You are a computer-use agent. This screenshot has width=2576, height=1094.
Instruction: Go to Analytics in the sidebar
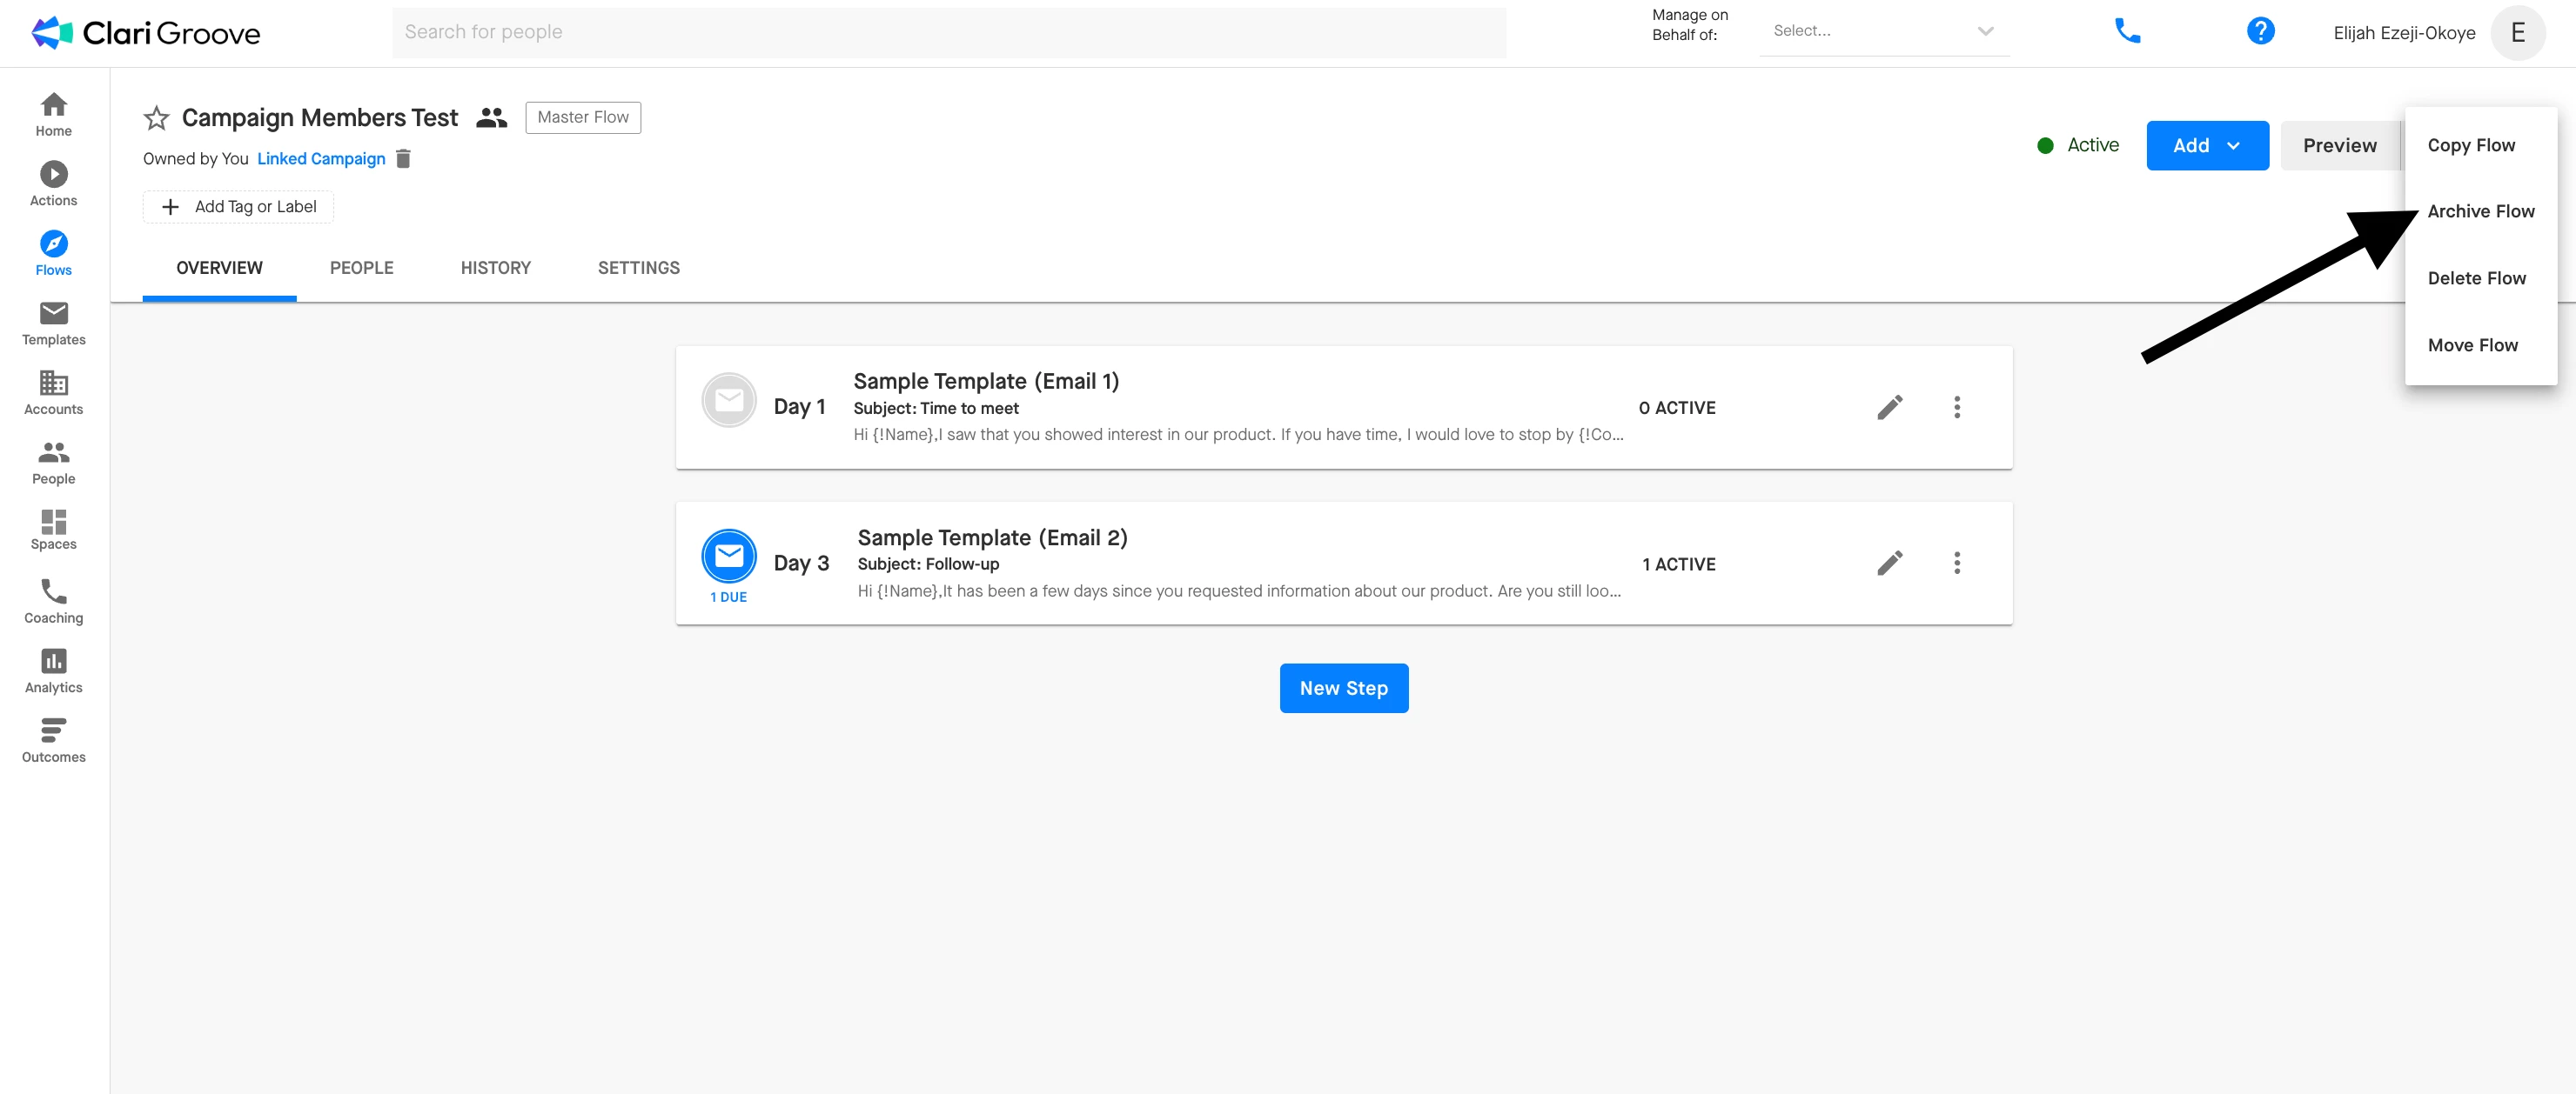(54, 670)
